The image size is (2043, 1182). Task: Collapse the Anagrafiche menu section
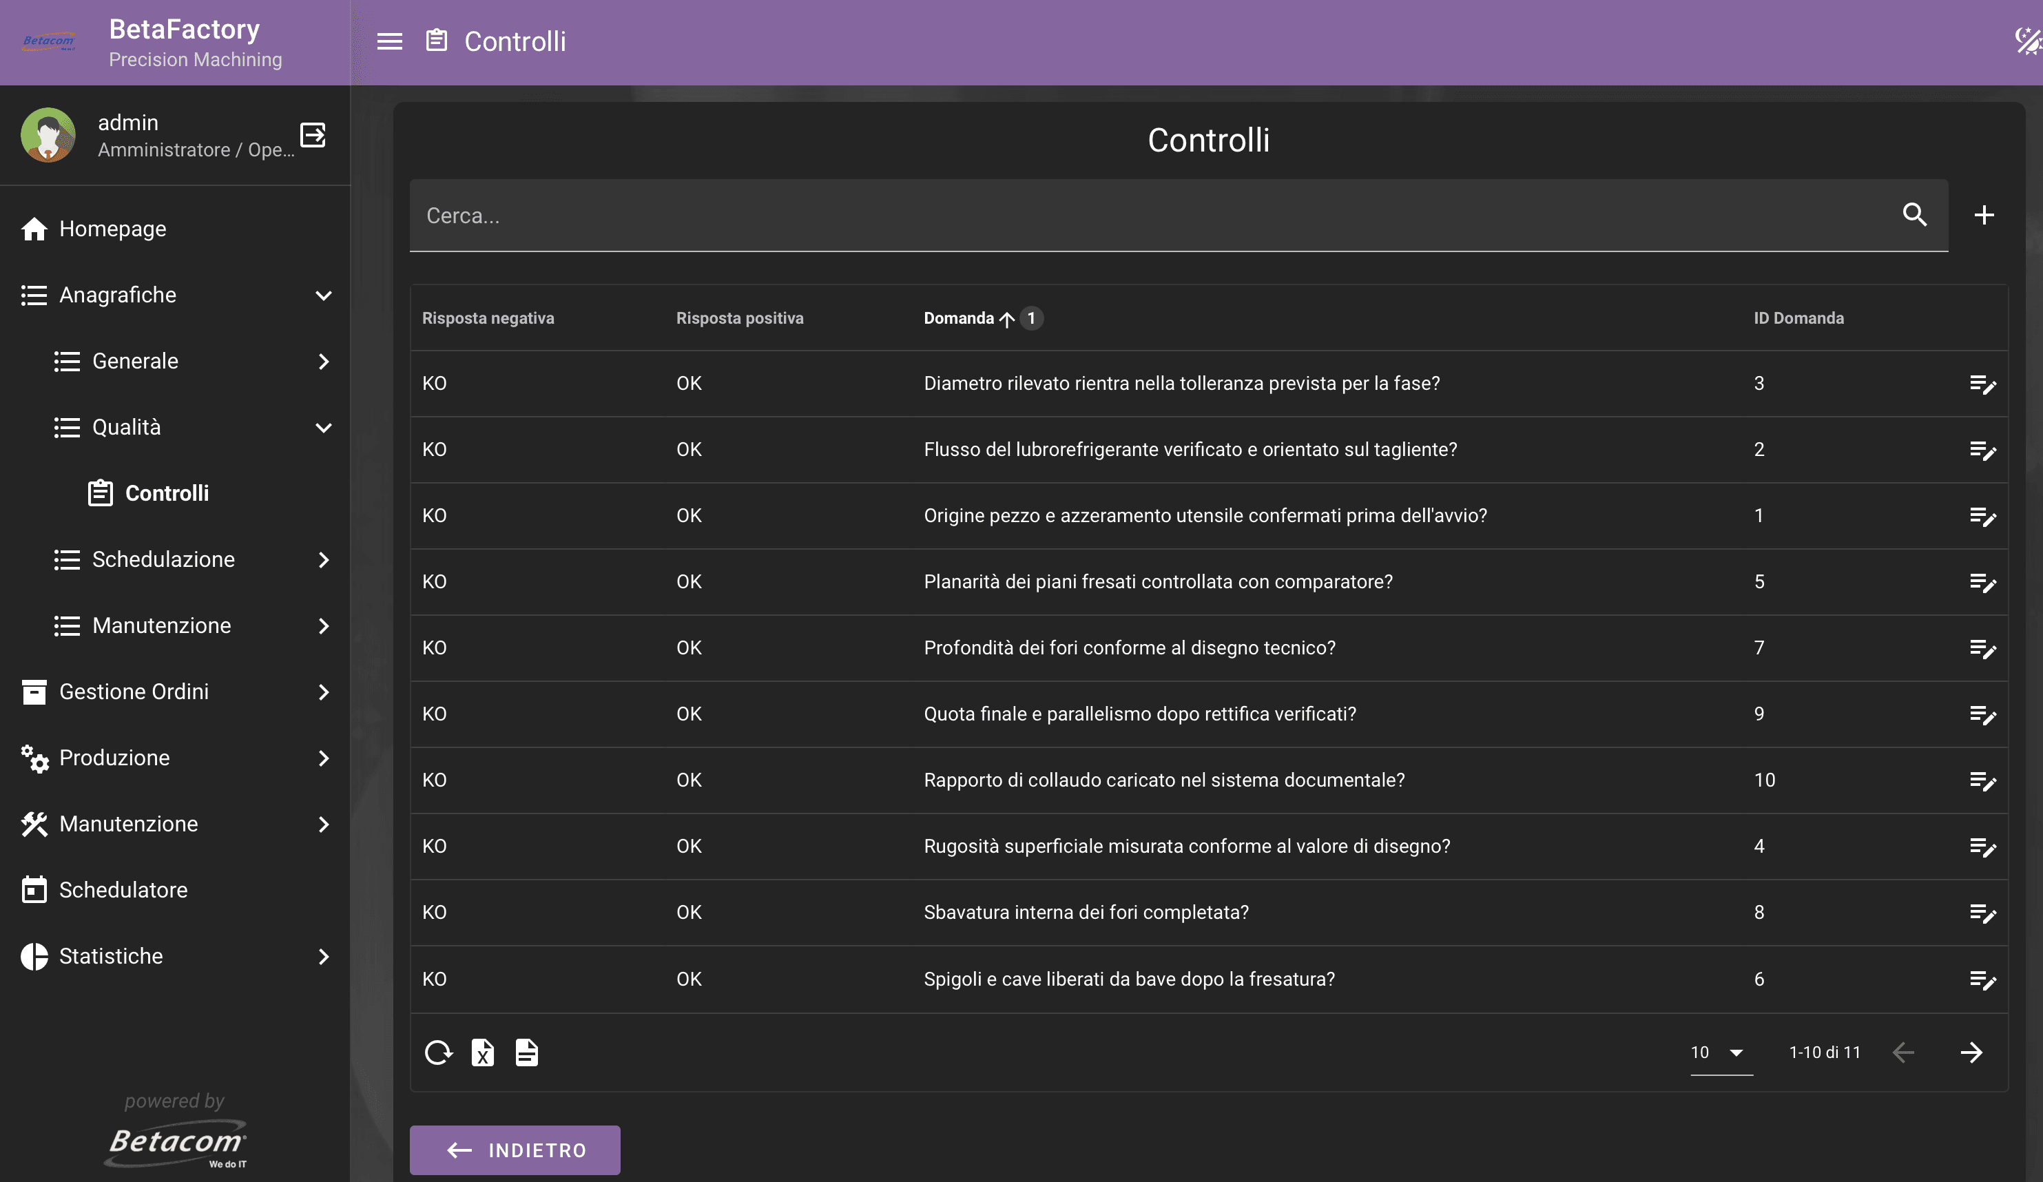coord(322,295)
